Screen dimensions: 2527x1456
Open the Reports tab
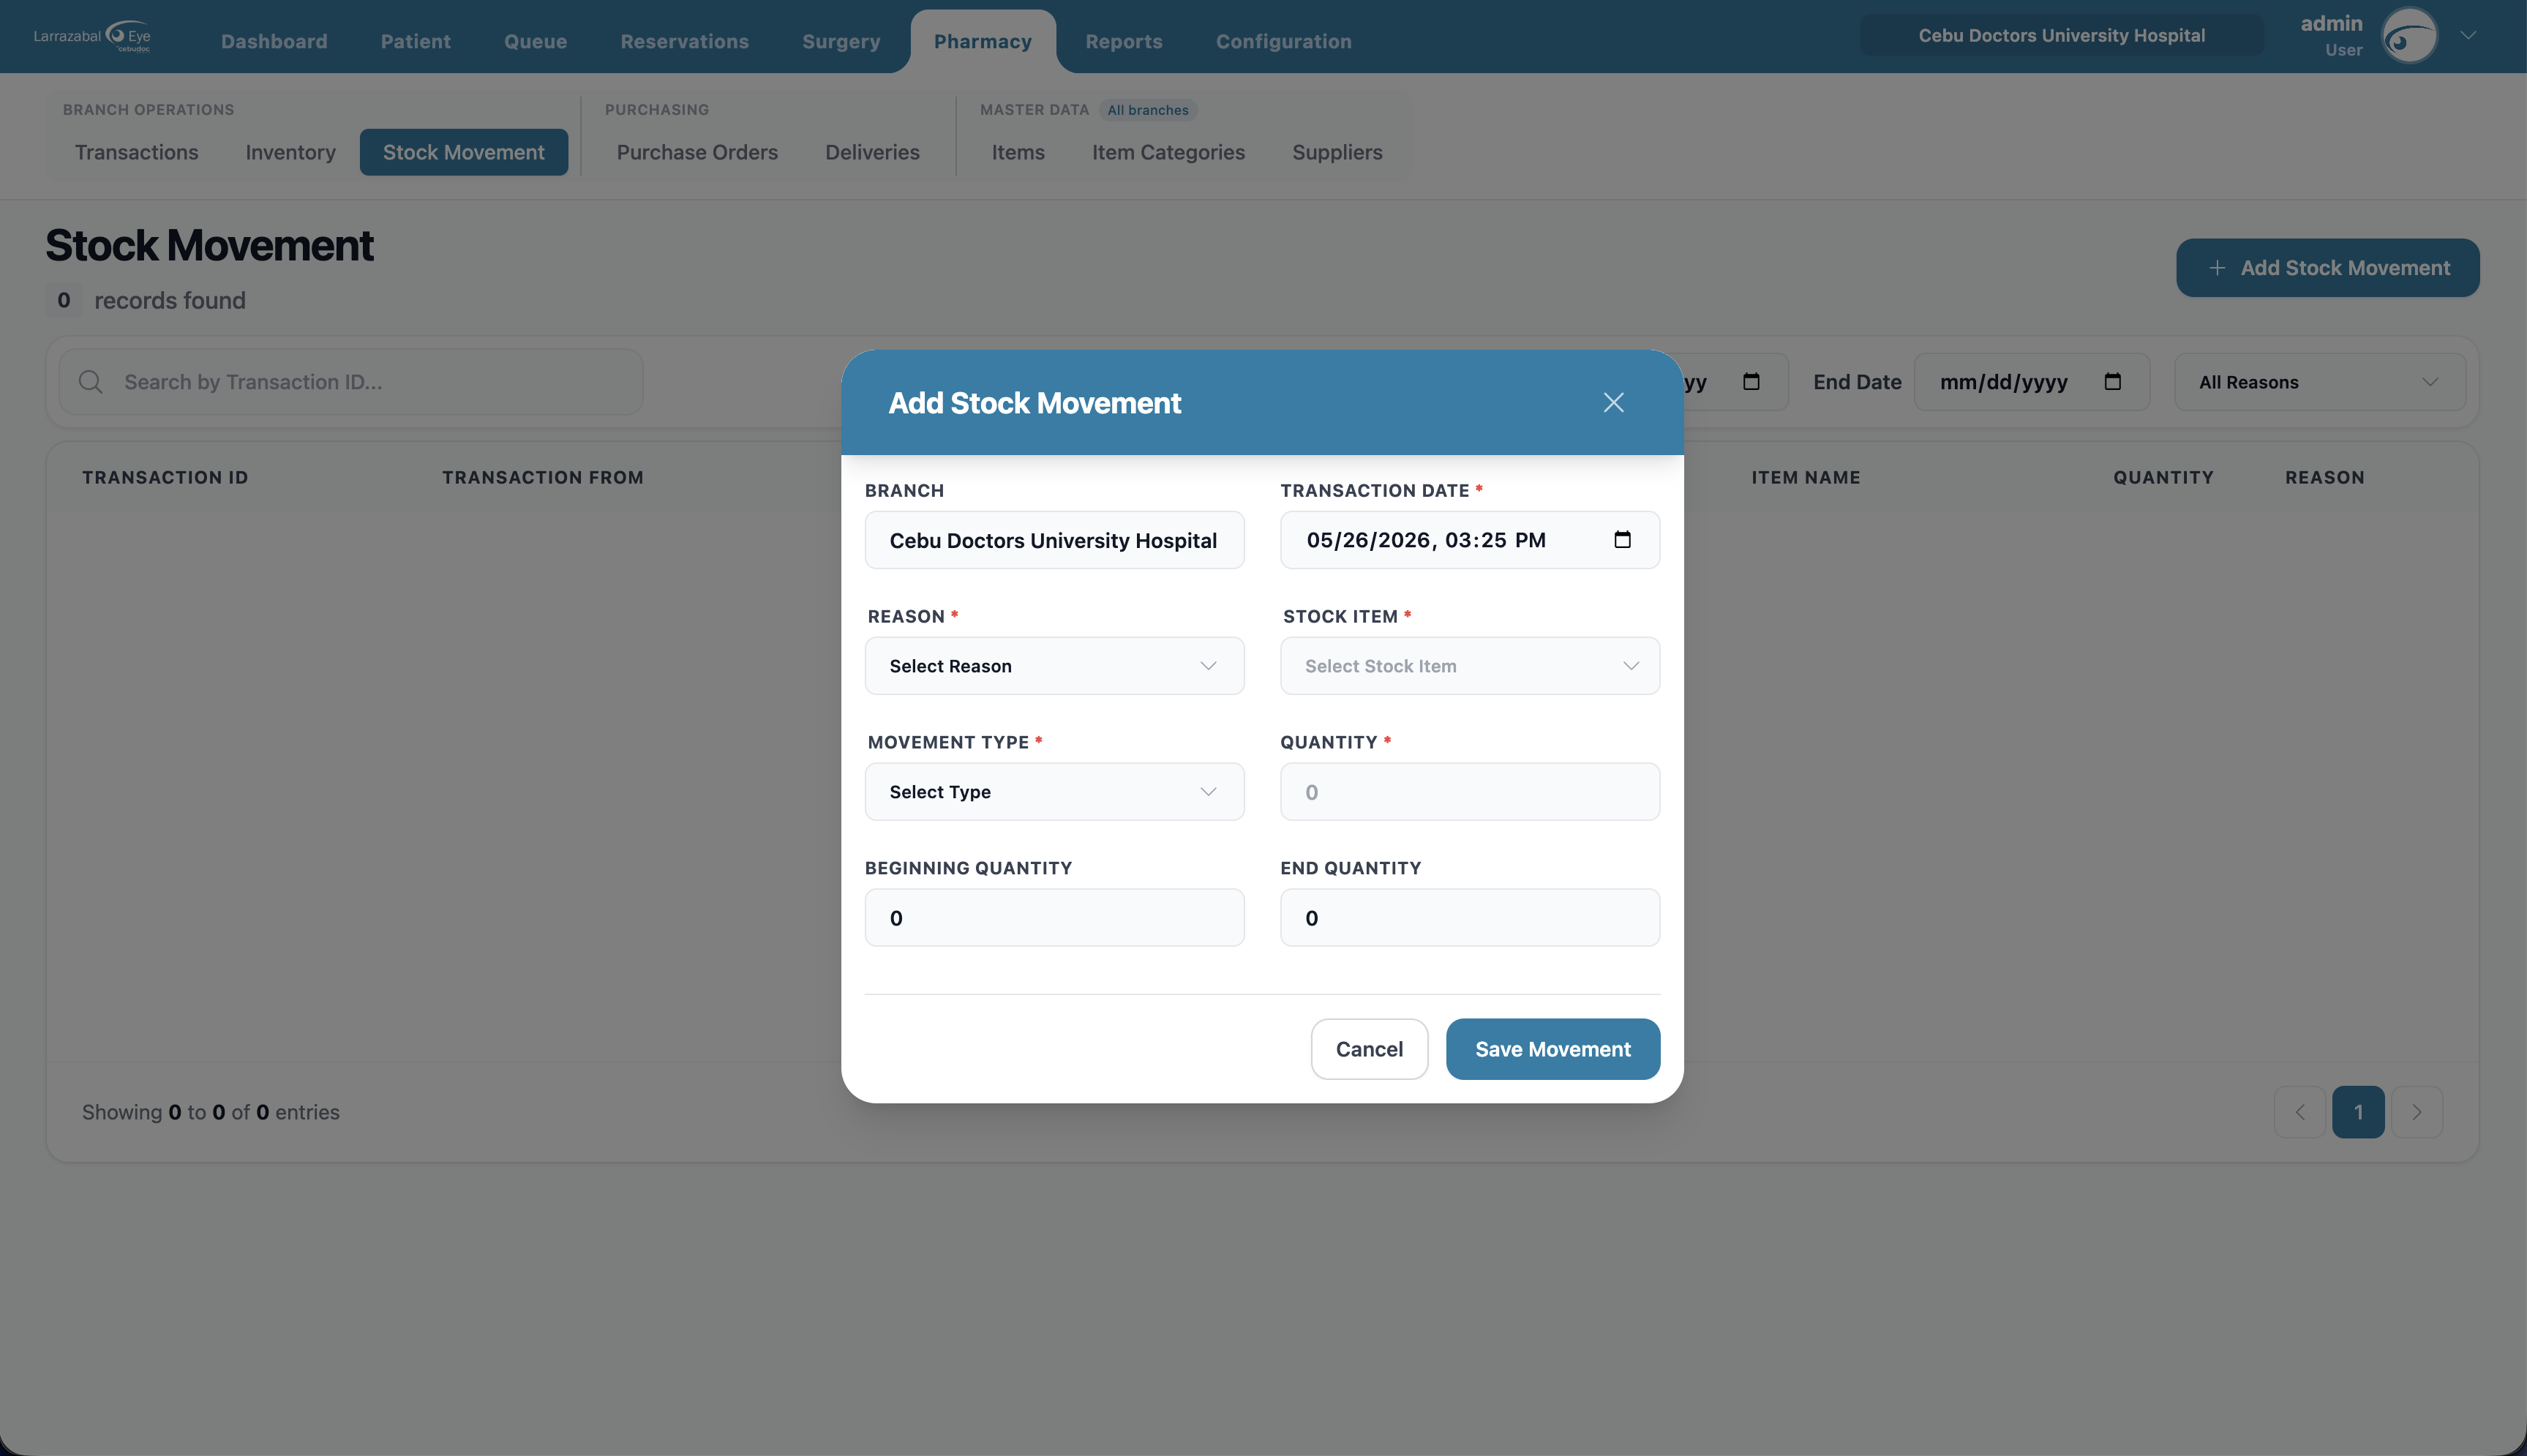[x=1124, y=41]
